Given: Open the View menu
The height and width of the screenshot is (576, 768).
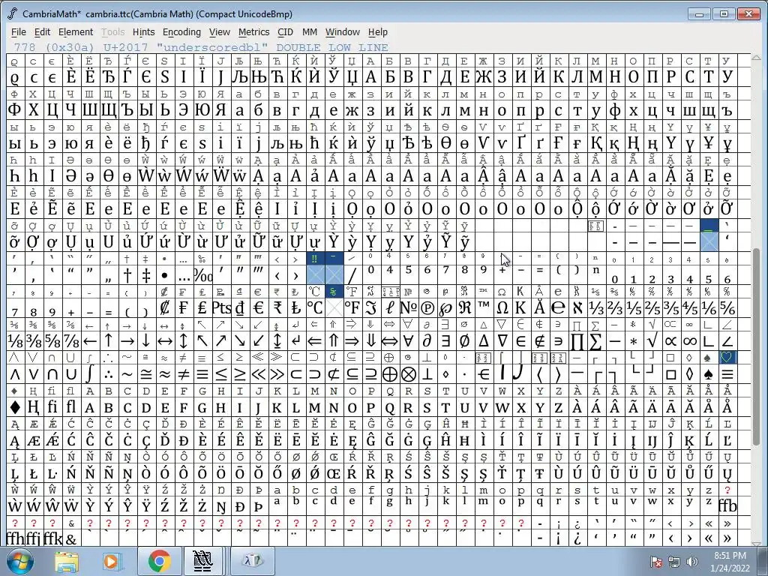Looking at the screenshot, I should click(x=220, y=31).
